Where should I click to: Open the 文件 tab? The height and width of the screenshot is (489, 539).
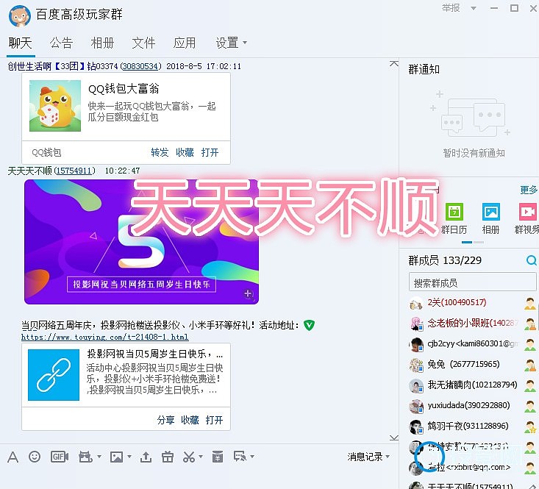[143, 43]
